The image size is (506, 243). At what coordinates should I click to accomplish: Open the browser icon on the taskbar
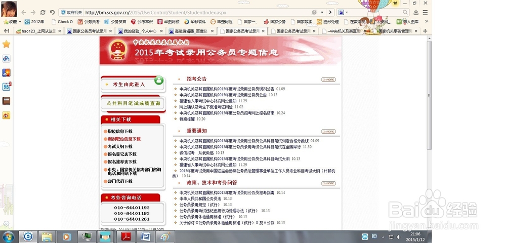coord(28,237)
